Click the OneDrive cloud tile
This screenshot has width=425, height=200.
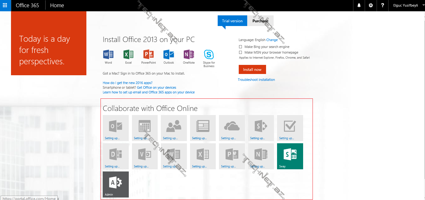point(232,128)
